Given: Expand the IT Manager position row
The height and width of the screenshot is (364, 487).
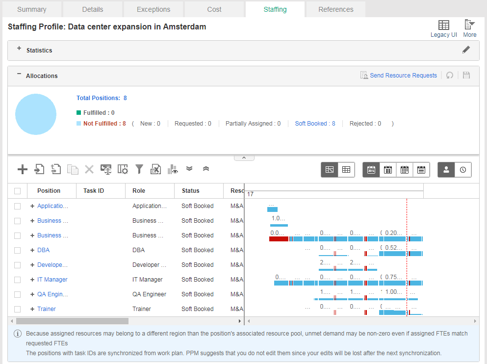Looking at the screenshot, I should 32,280.
